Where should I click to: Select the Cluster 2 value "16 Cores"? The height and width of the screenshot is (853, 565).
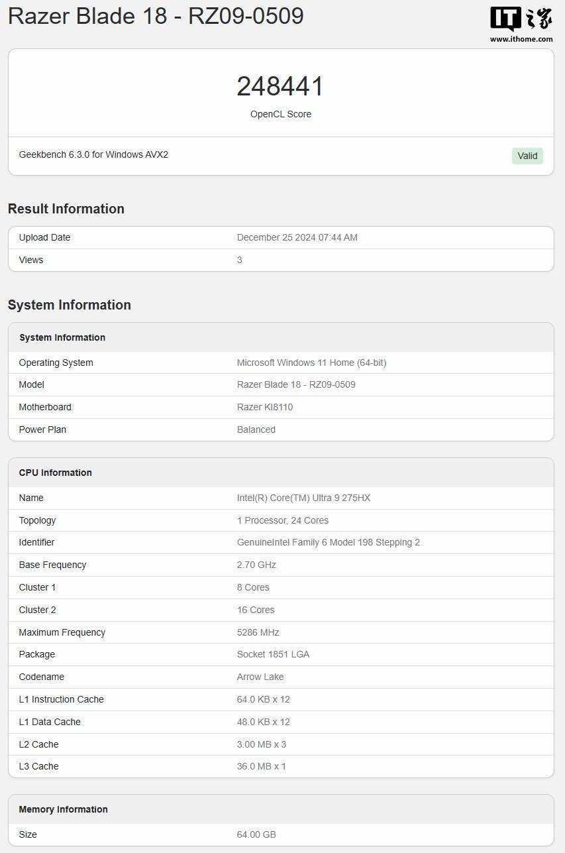click(256, 610)
